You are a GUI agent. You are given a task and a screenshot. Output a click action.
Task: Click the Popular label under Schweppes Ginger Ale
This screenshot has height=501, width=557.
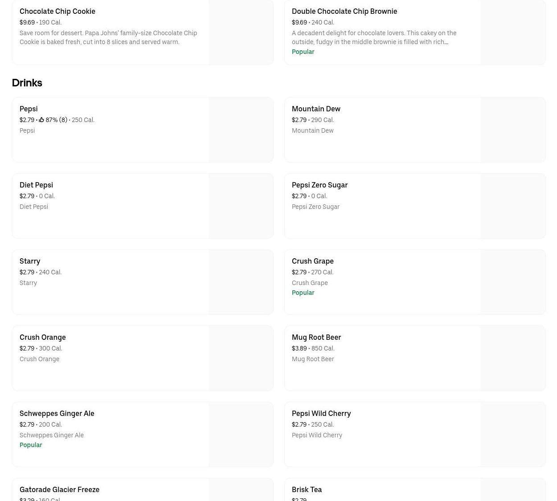point(31,445)
